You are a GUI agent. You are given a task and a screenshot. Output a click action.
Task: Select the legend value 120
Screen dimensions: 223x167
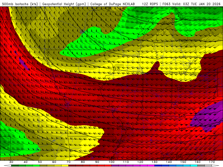point(140,162)
